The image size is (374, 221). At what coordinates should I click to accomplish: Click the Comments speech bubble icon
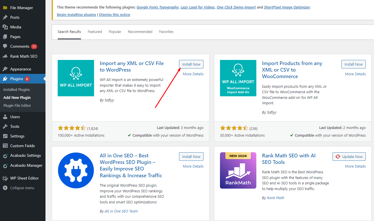[x=5, y=46]
